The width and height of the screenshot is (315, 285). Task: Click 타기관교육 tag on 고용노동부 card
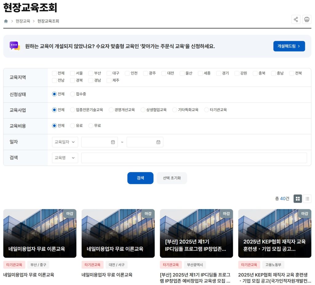pyautogui.click(x=249, y=265)
